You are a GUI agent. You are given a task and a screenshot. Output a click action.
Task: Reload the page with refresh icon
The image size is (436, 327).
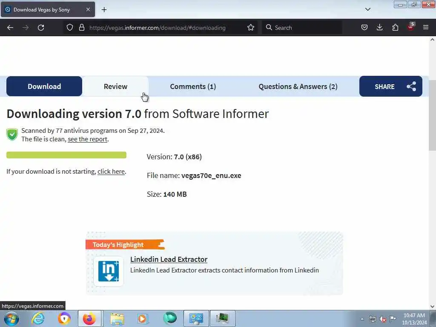pyautogui.click(x=41, y=28)
